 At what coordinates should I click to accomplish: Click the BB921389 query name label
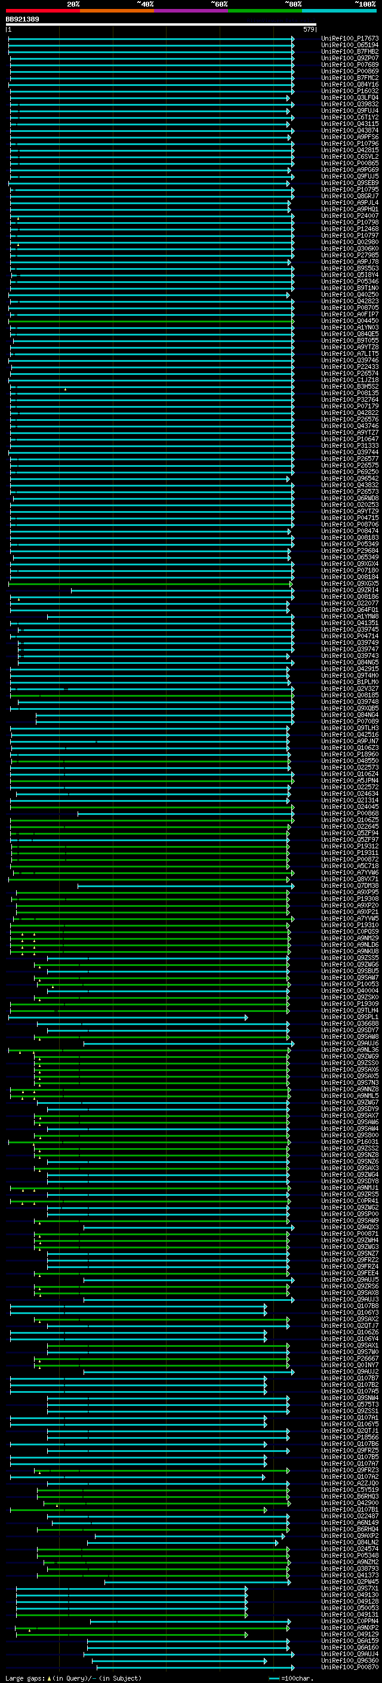[23, 19]
